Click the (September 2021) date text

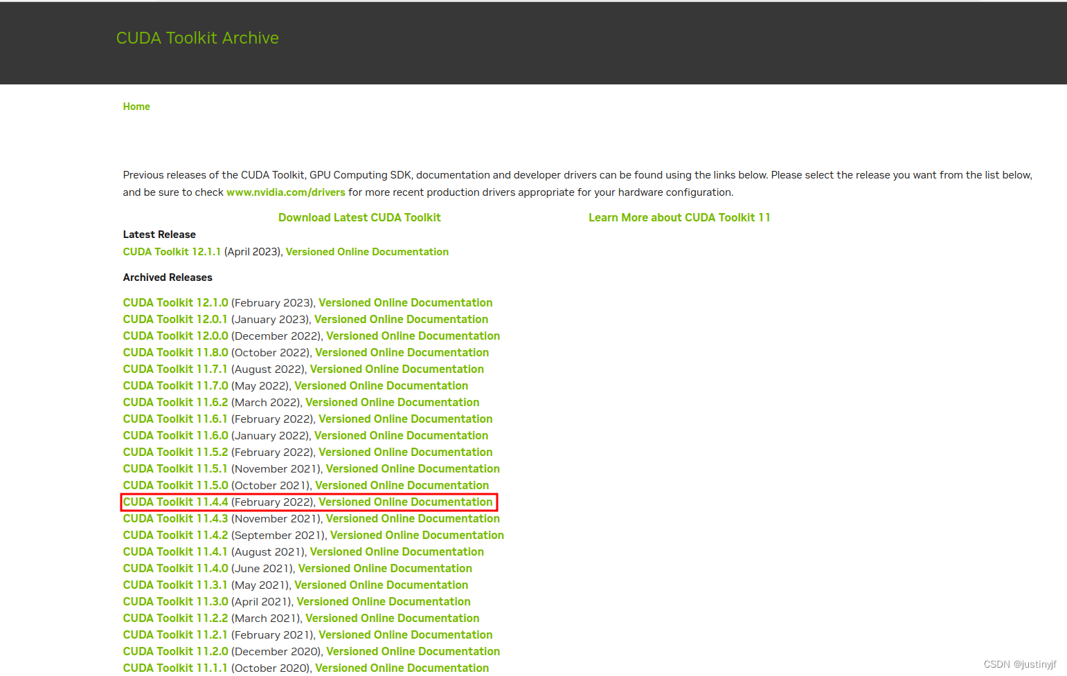pyautogui.click(x=278, y=535)
